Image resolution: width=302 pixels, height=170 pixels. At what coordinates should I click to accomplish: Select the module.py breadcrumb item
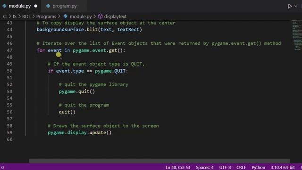tap(81, 17)
